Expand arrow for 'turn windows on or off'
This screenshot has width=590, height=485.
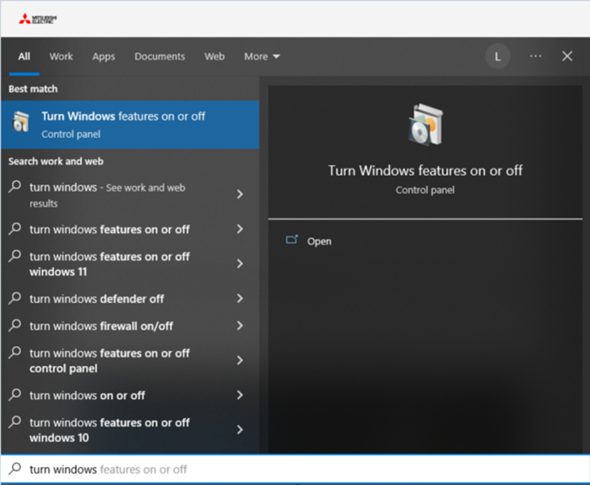(x=240, y=395)
